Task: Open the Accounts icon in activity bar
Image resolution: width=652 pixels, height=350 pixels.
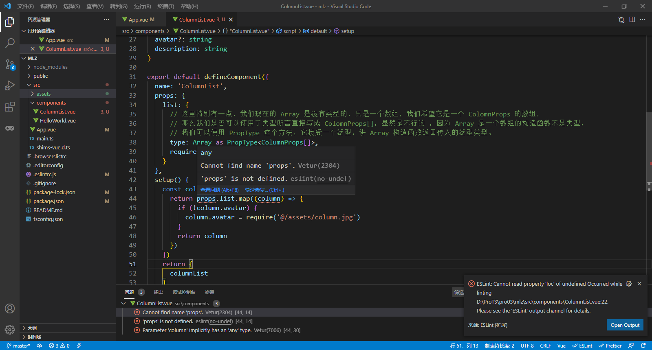Action: pos(10,308)
